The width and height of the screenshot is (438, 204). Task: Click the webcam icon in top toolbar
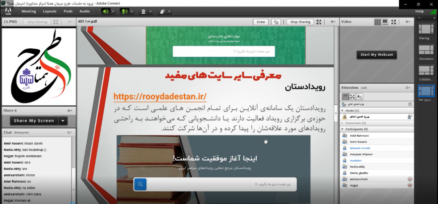point(143,12)
